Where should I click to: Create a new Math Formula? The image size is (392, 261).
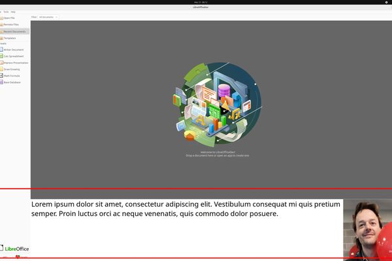coord(10,76)
